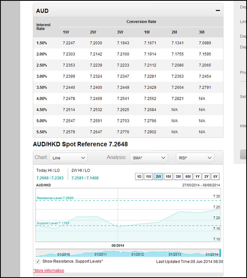Click the Resistance Level:7.2926 label

click(x=55, y=198)
